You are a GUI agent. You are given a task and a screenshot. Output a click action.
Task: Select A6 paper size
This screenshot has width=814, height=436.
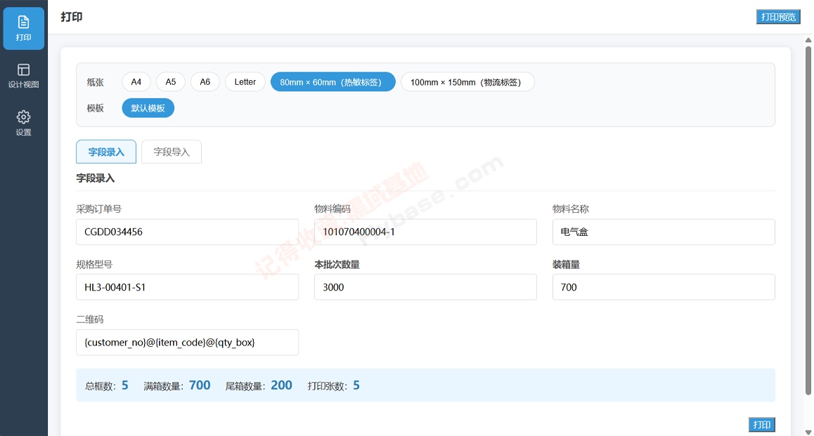[x=205, y=82]
